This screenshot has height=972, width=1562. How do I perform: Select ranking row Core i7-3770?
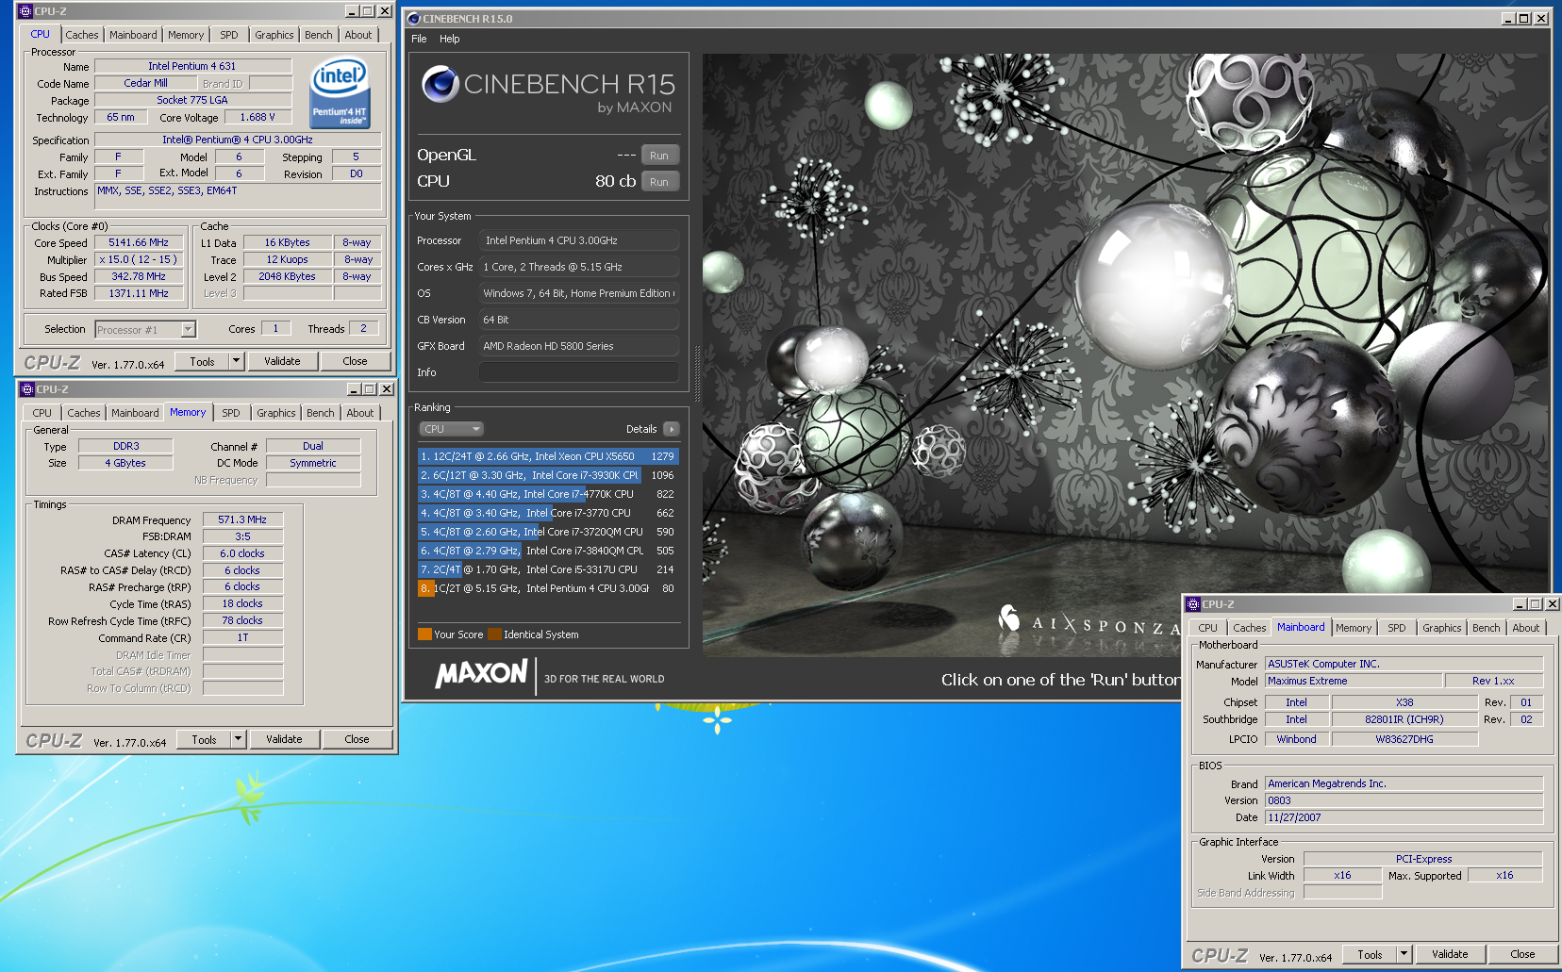[x=548, y=513]
